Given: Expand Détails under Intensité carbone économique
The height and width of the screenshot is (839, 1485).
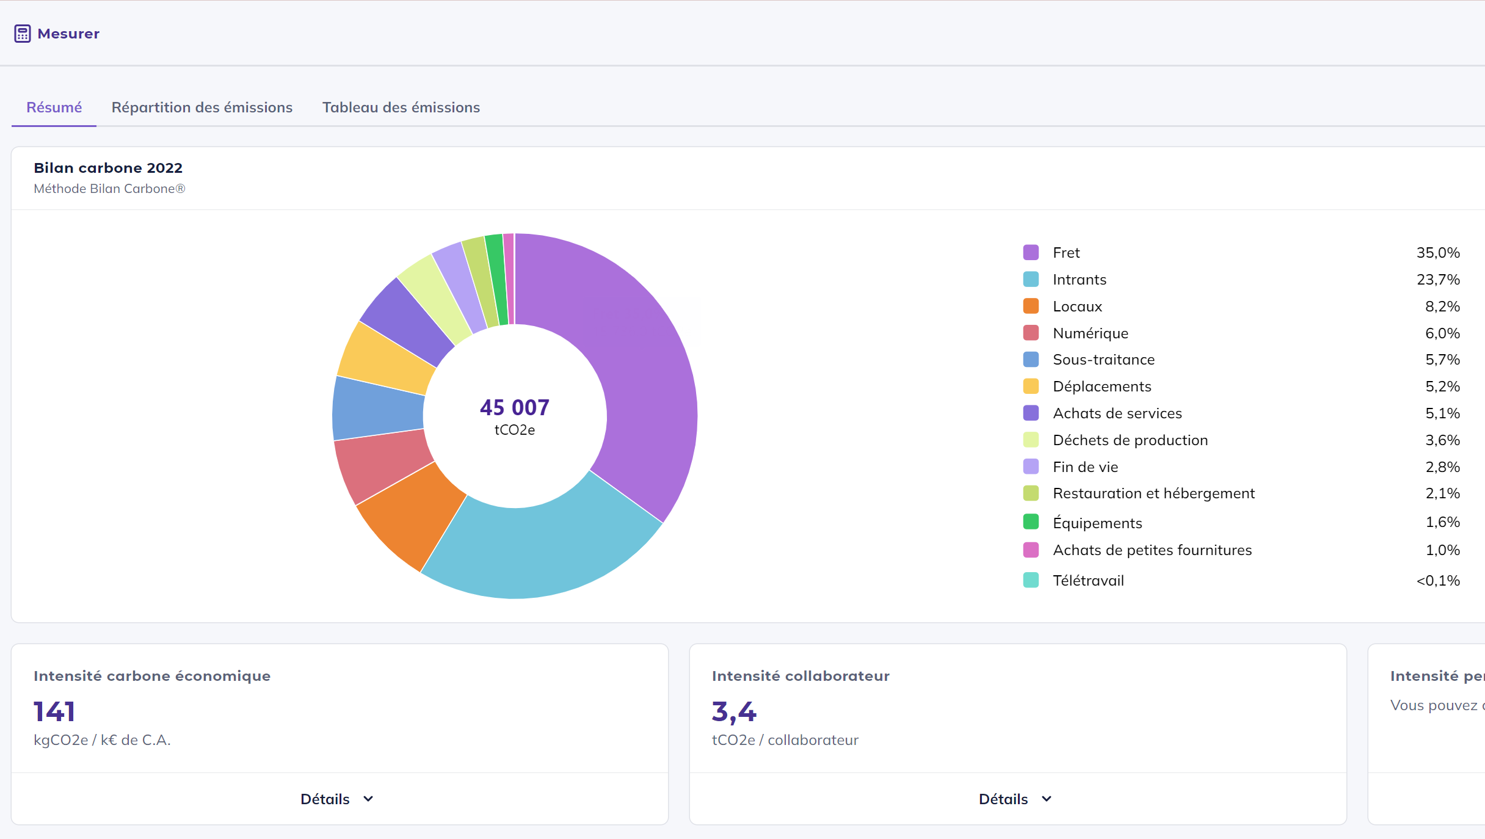Looking at the screenshot, I should point(325,799).
